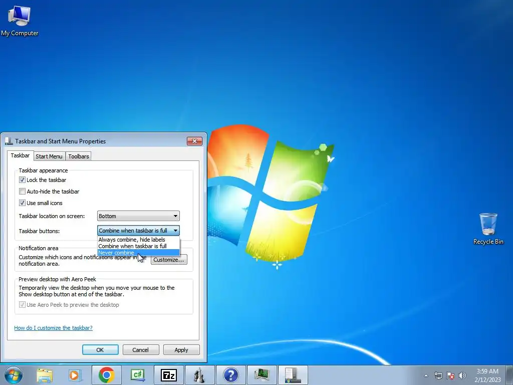Screen dimensions: 513x385
Task: Open the C# application taskbar icon
Action: [137, 375]
